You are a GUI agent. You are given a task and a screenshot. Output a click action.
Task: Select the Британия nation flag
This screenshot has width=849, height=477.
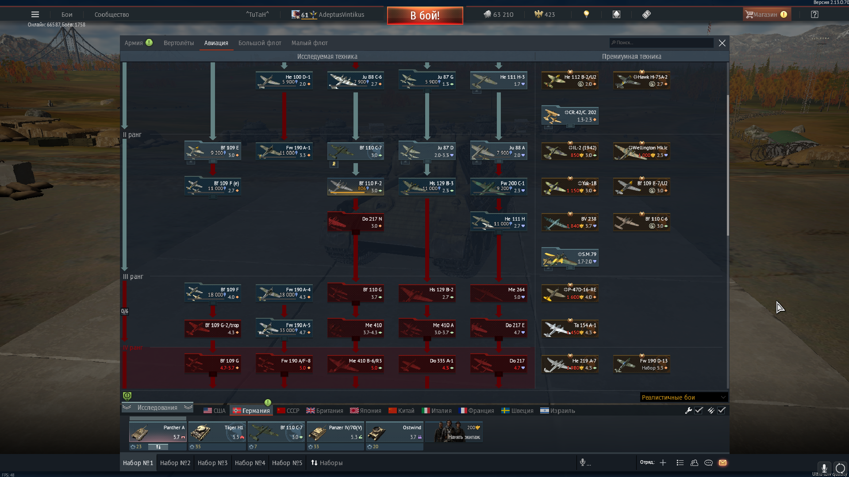[325, 411]
